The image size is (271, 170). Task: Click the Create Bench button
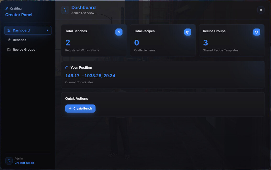pos(80,108)
